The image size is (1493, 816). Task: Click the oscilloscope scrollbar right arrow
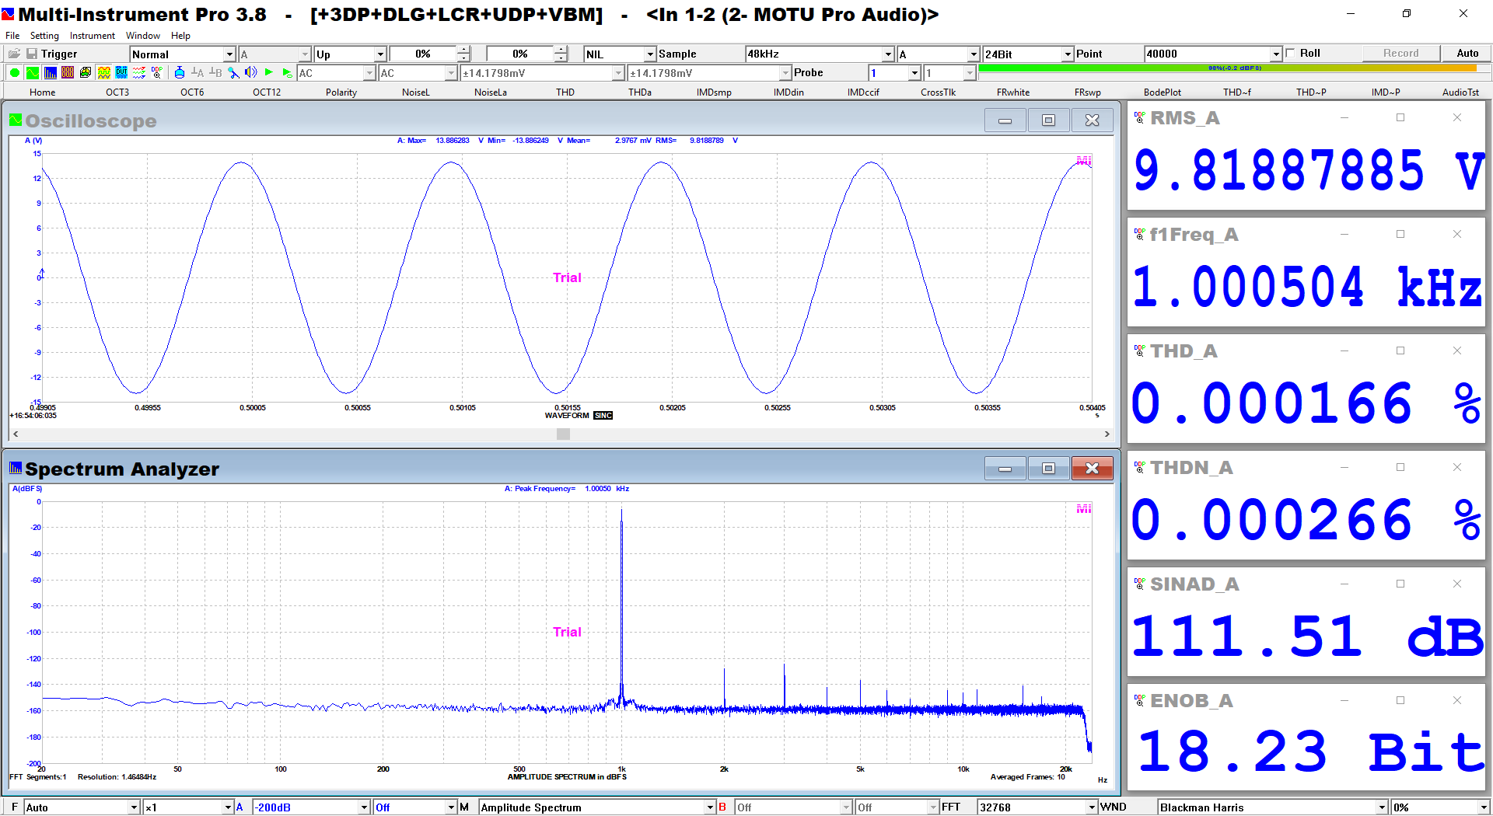pos(1107,434)
